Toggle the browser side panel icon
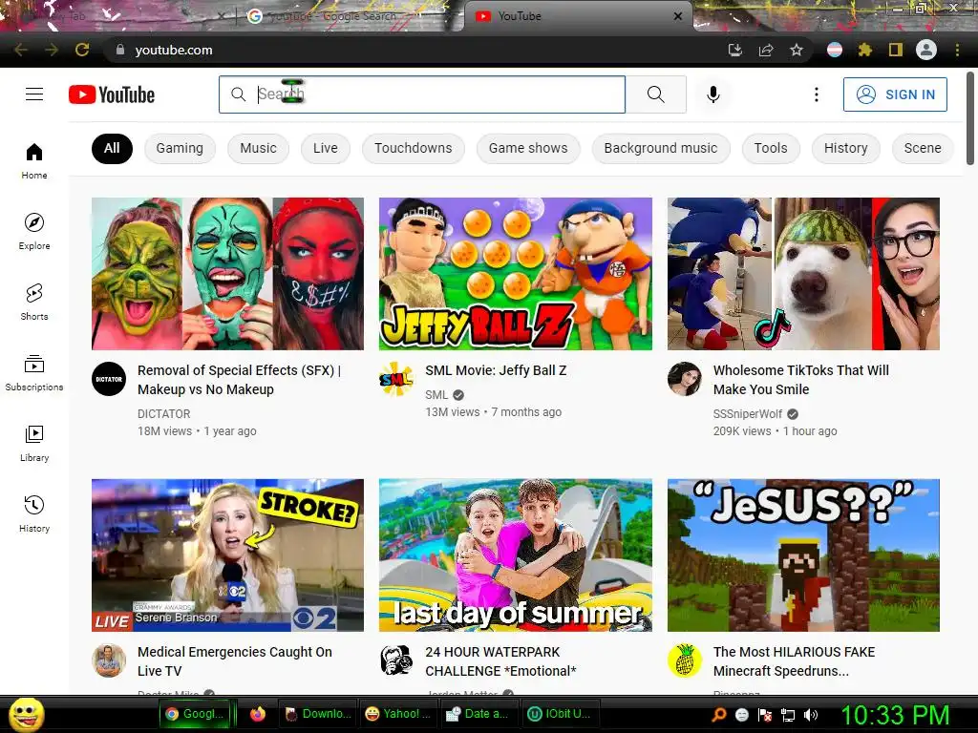This screenshot has height=733, width=978. coord(895,50)
